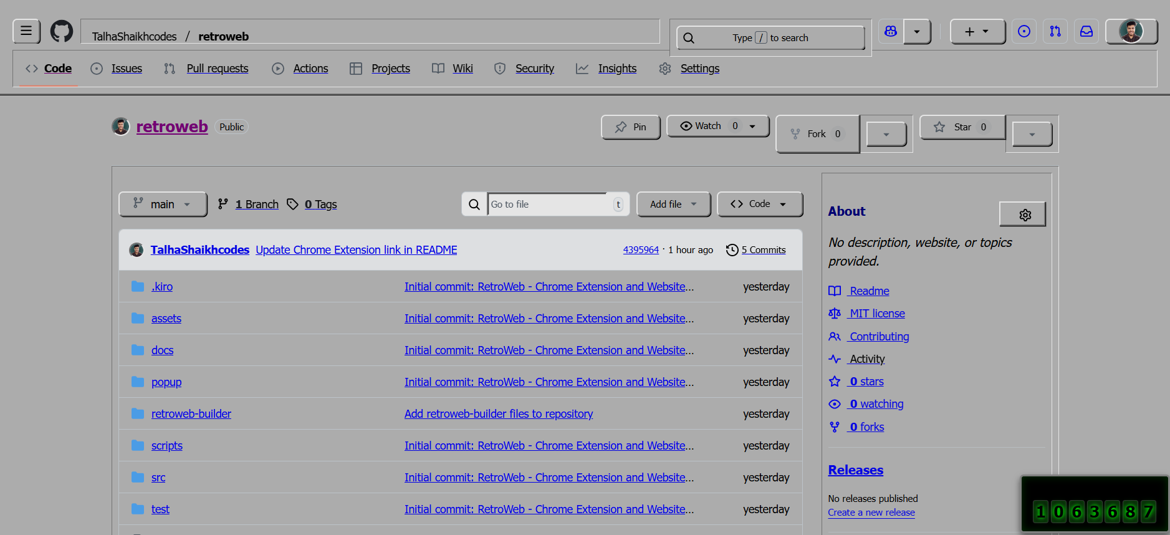Open commit hash 4395964
1170x535 pixels.
641,250
